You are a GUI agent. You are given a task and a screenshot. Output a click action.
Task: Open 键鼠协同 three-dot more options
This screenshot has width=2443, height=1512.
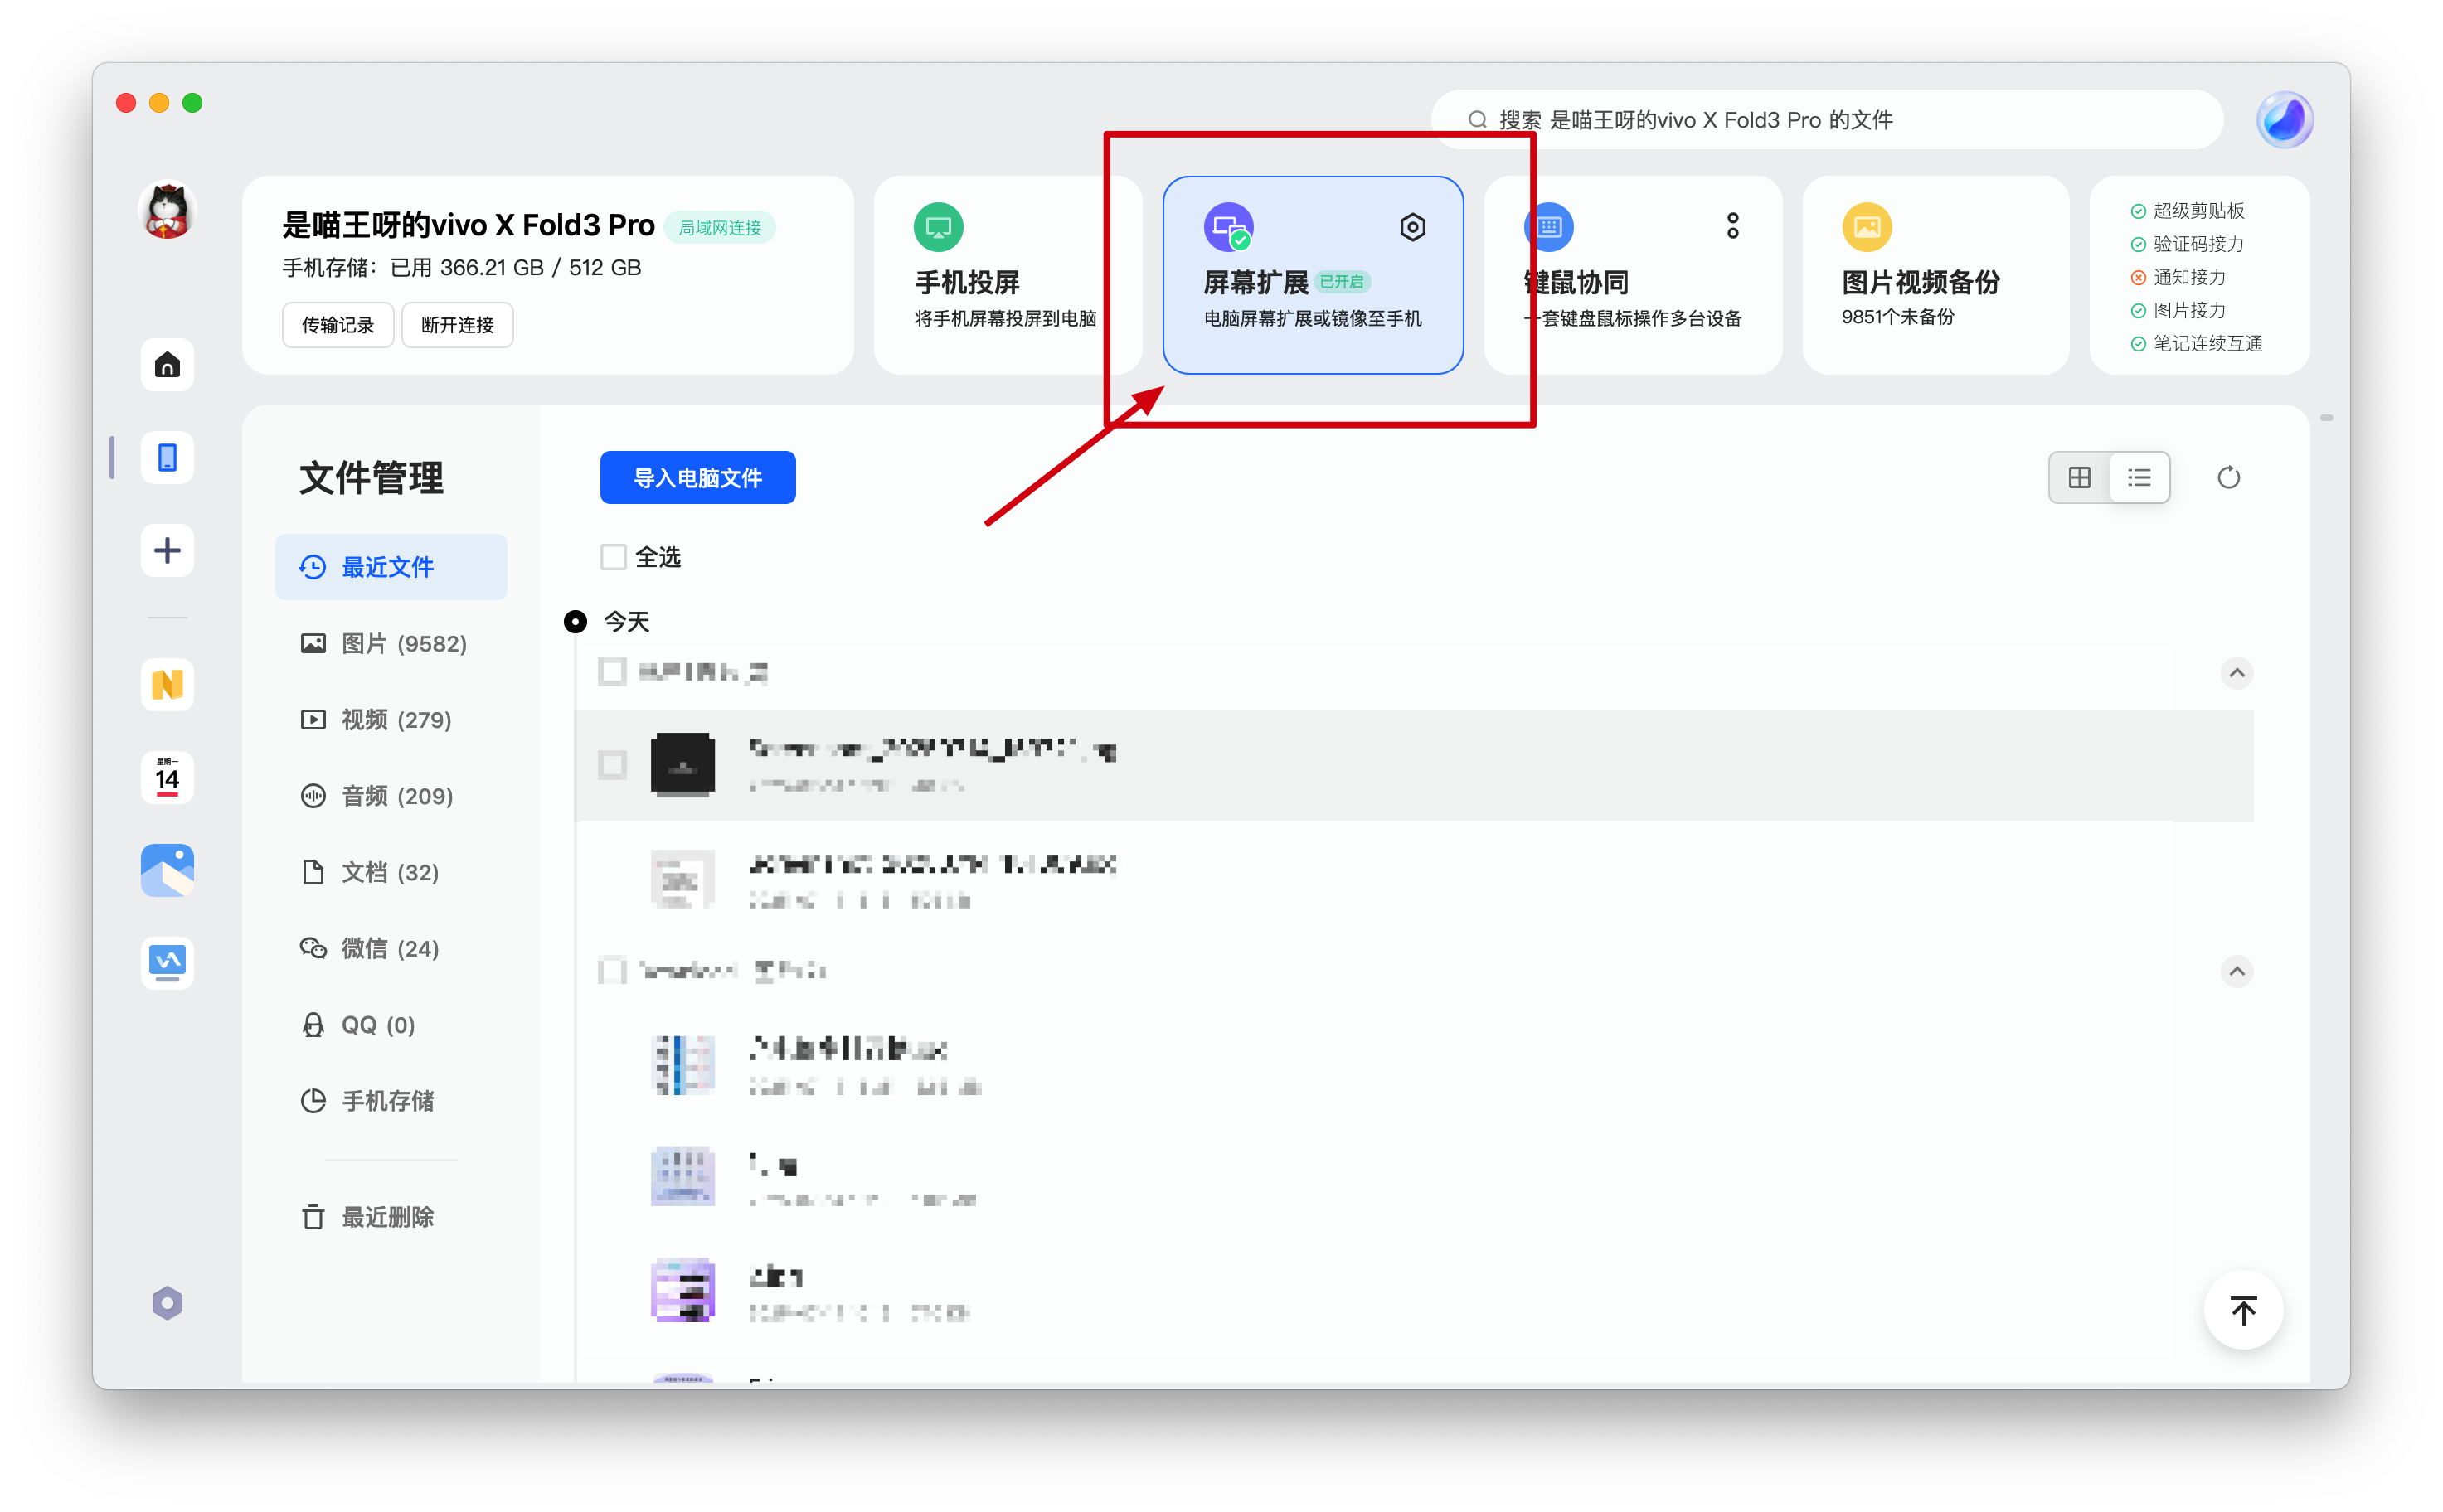(1732, 226)
